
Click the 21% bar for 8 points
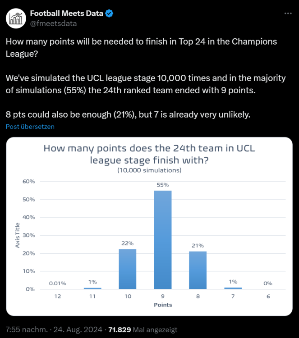pos(198,269)
